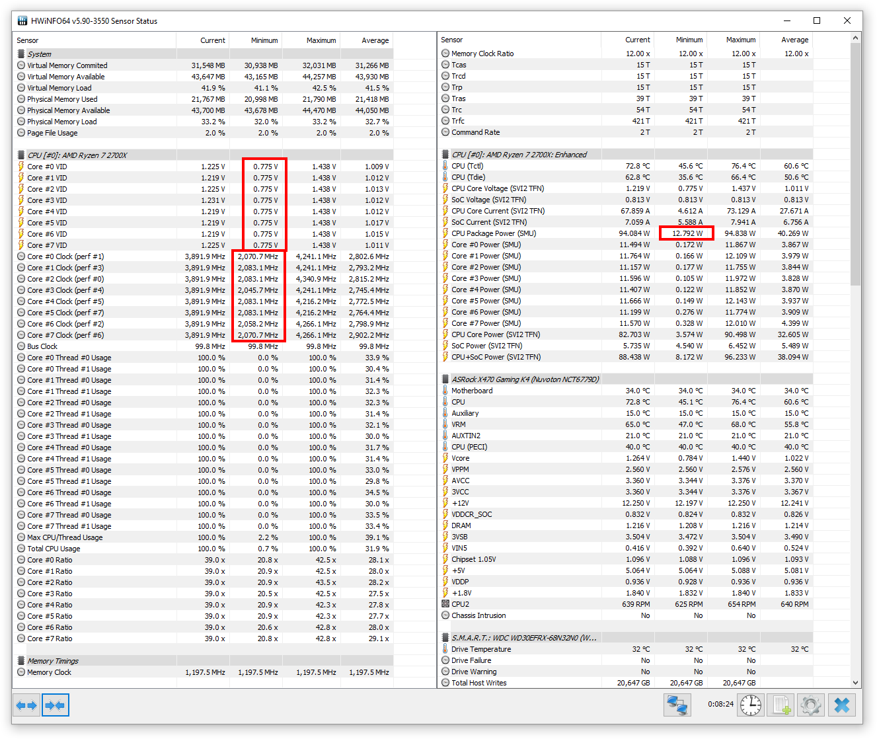This screenshot has width=877, height=739.
Task: Click the CPU Enhanced group chip icon
Action: point(445,155)
